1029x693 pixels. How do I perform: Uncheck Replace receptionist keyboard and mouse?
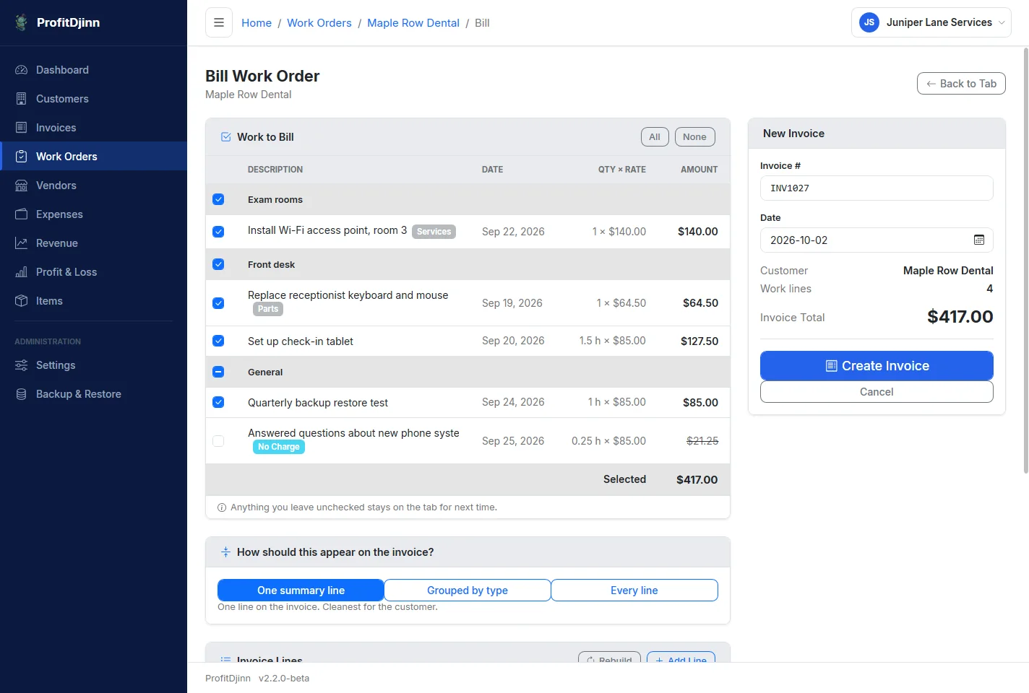[218, 303]
